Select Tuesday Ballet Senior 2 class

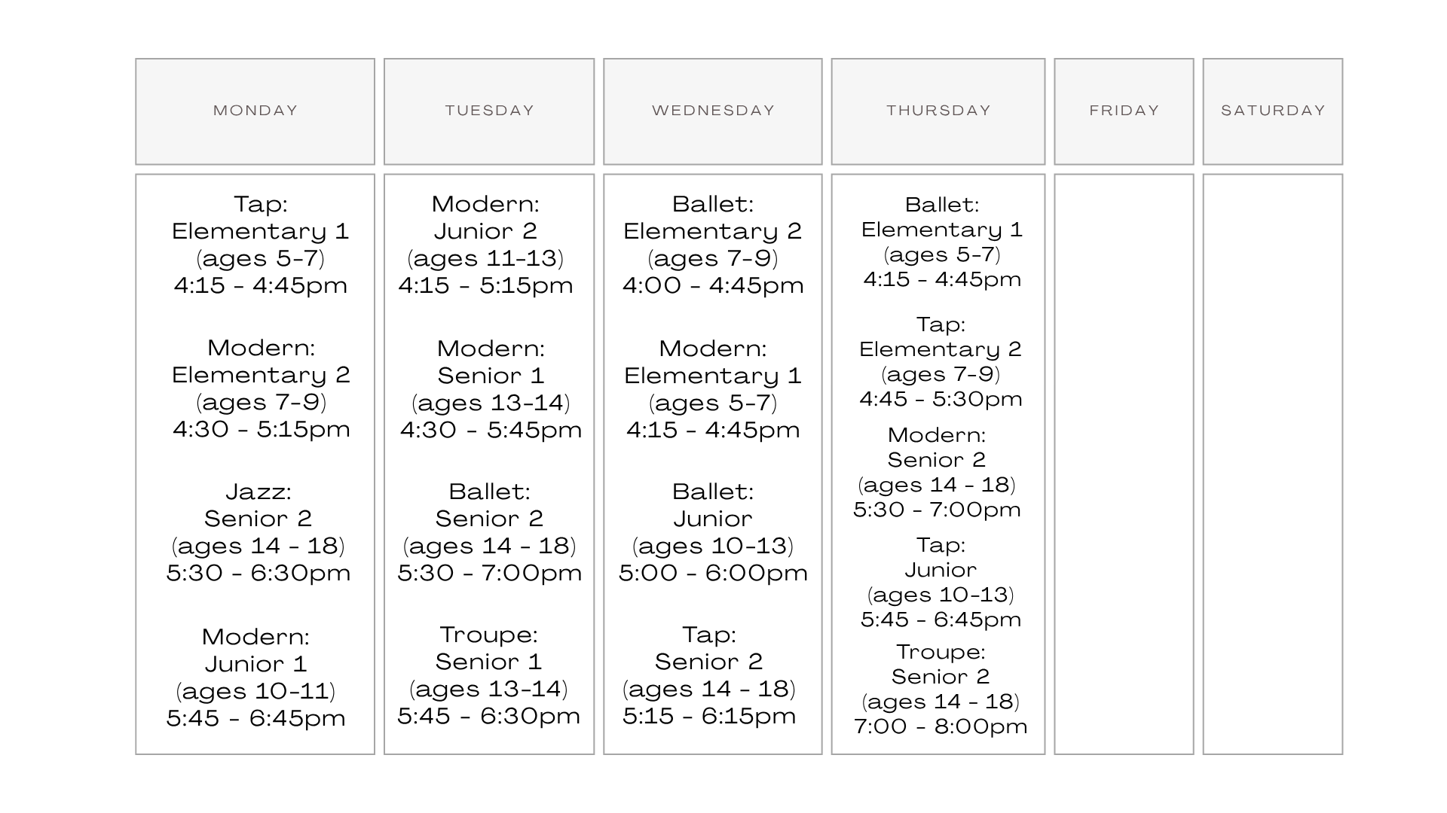490,532
